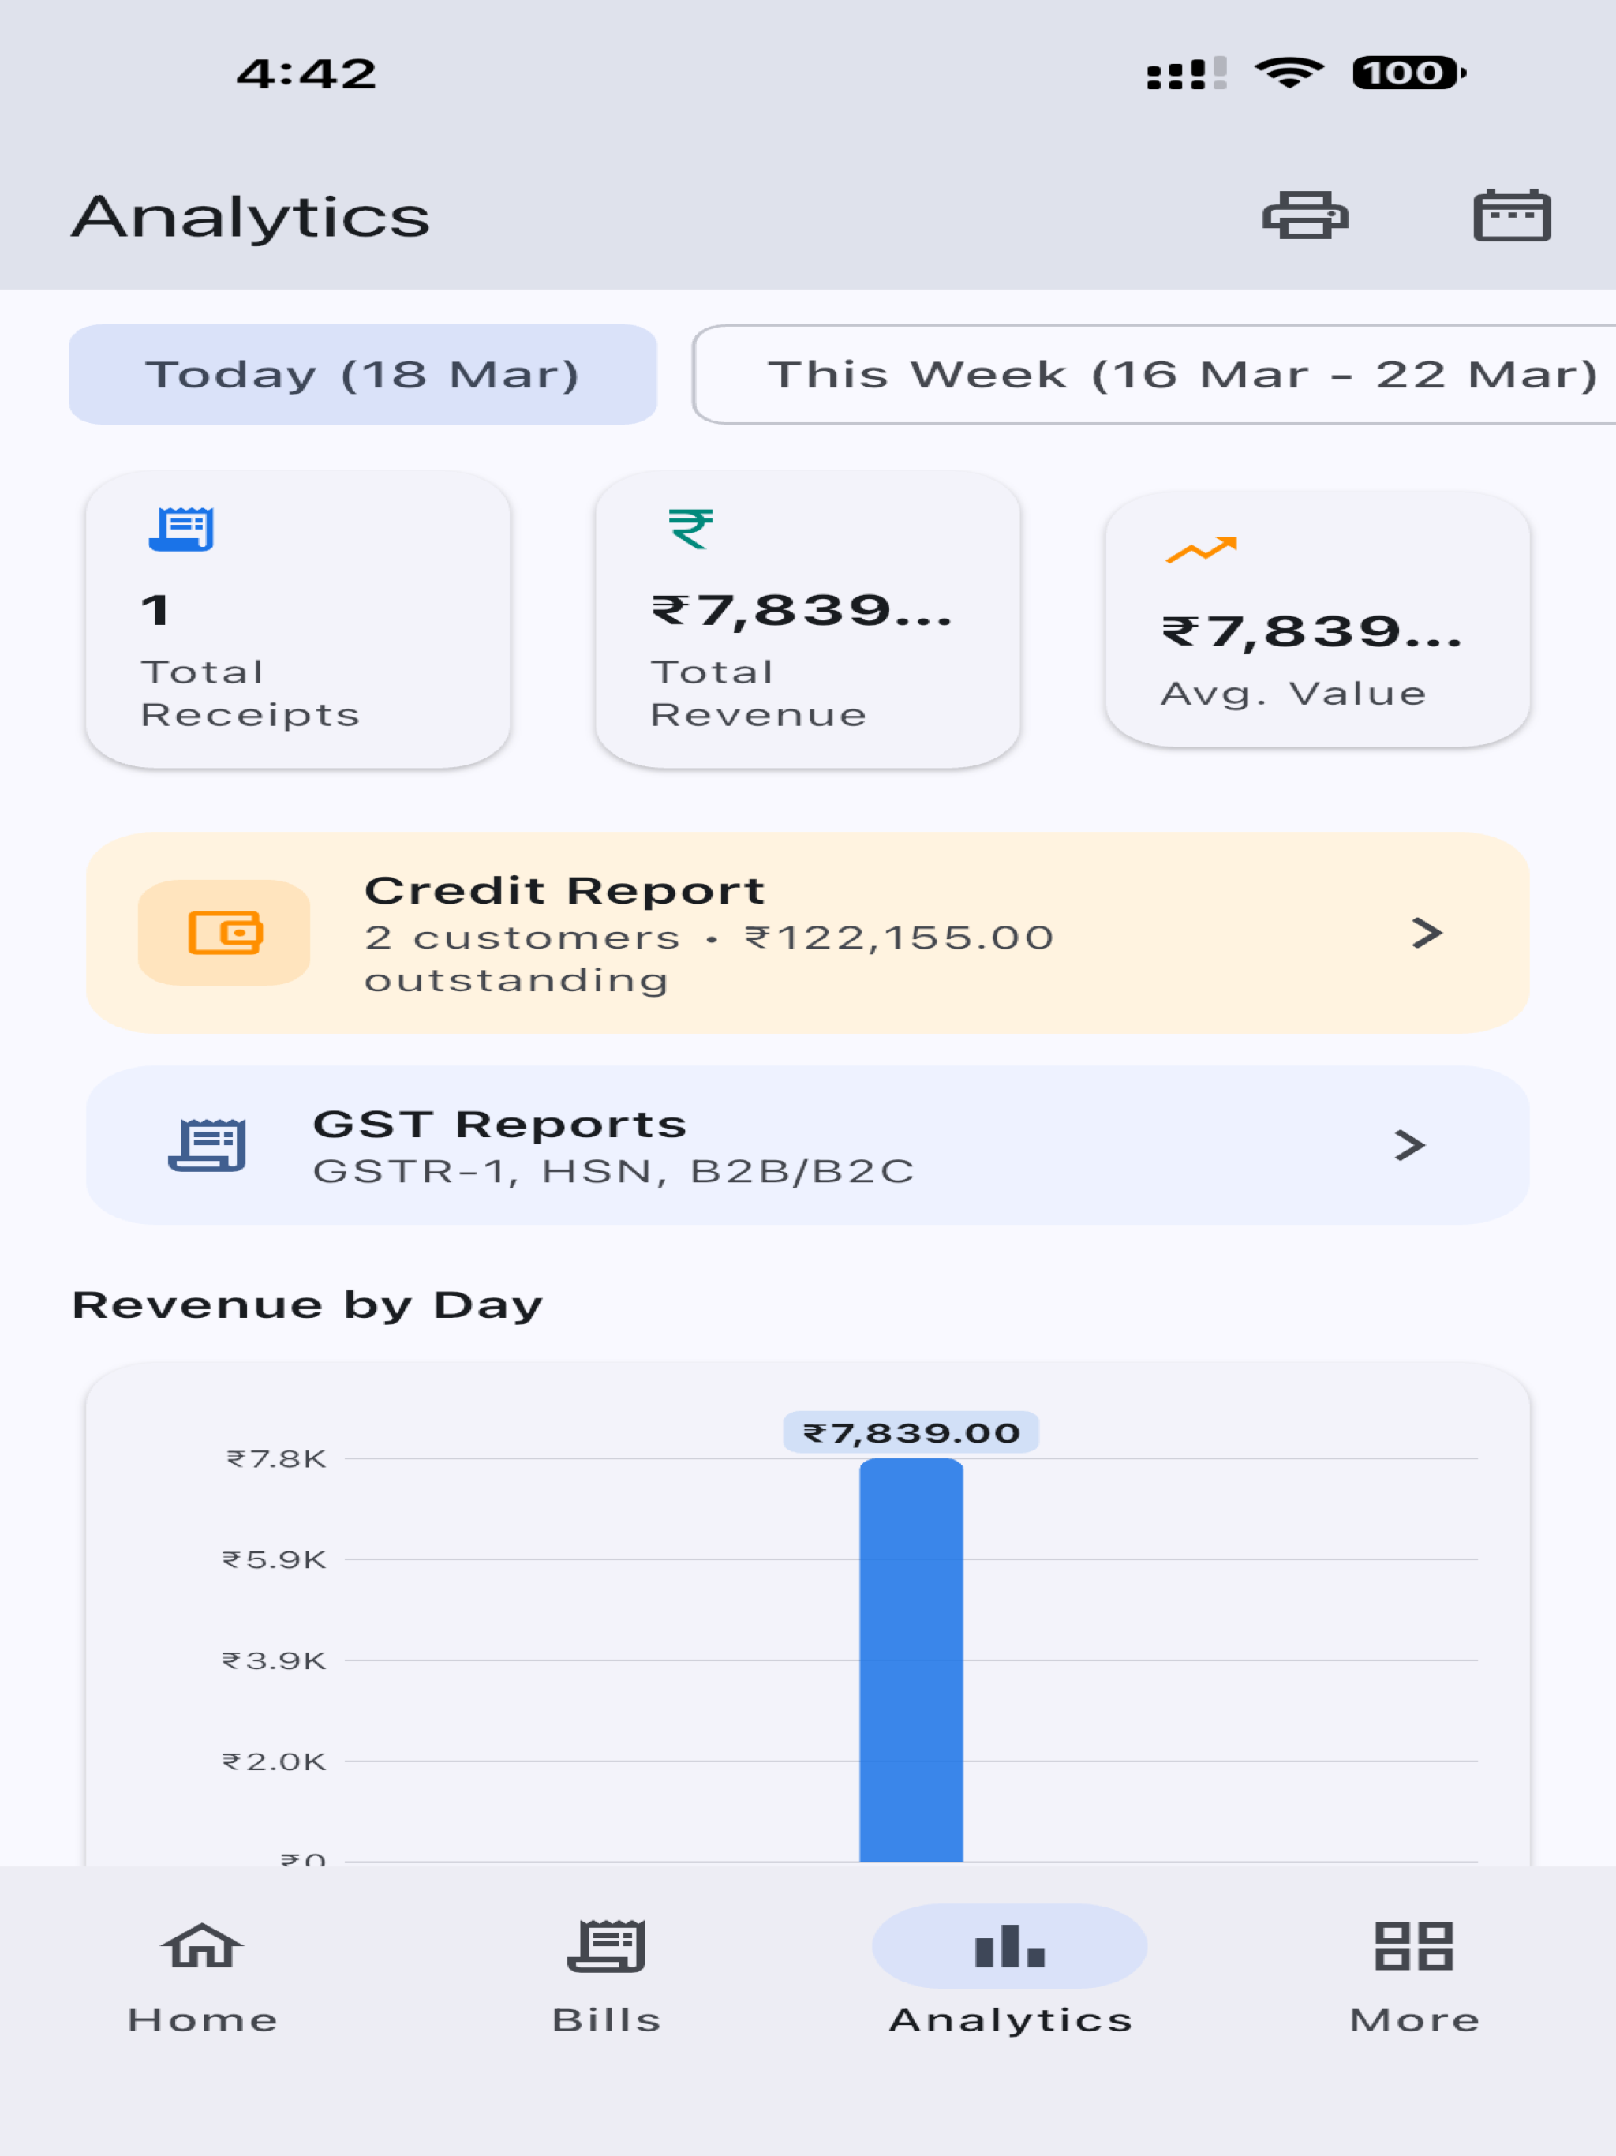Select the This Week (16 Mar - 22 Mar) chip
Image resolution: width=1616 pixels, height=2156 pixels.
[1154, 374]
